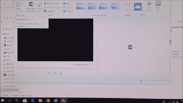Click the fullscreen preview icon beside the timecode
Screen dimensions: 183x103
coord(91,64)
